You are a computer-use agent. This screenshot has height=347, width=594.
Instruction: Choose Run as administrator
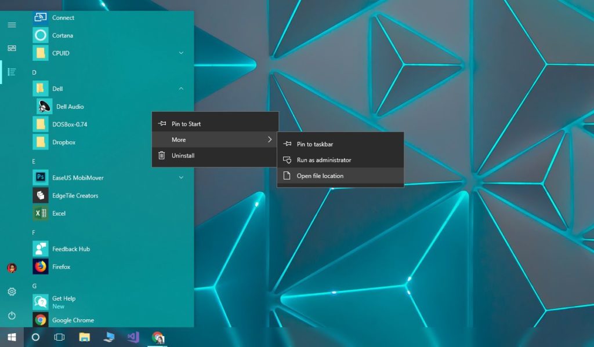pyautogui.click(x=324, y=160)
